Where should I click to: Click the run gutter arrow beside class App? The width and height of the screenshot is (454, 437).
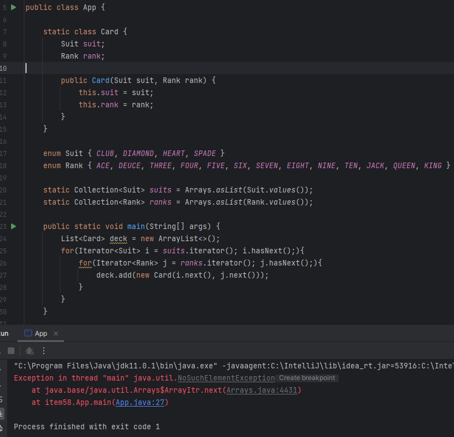(x=14, y=7)
